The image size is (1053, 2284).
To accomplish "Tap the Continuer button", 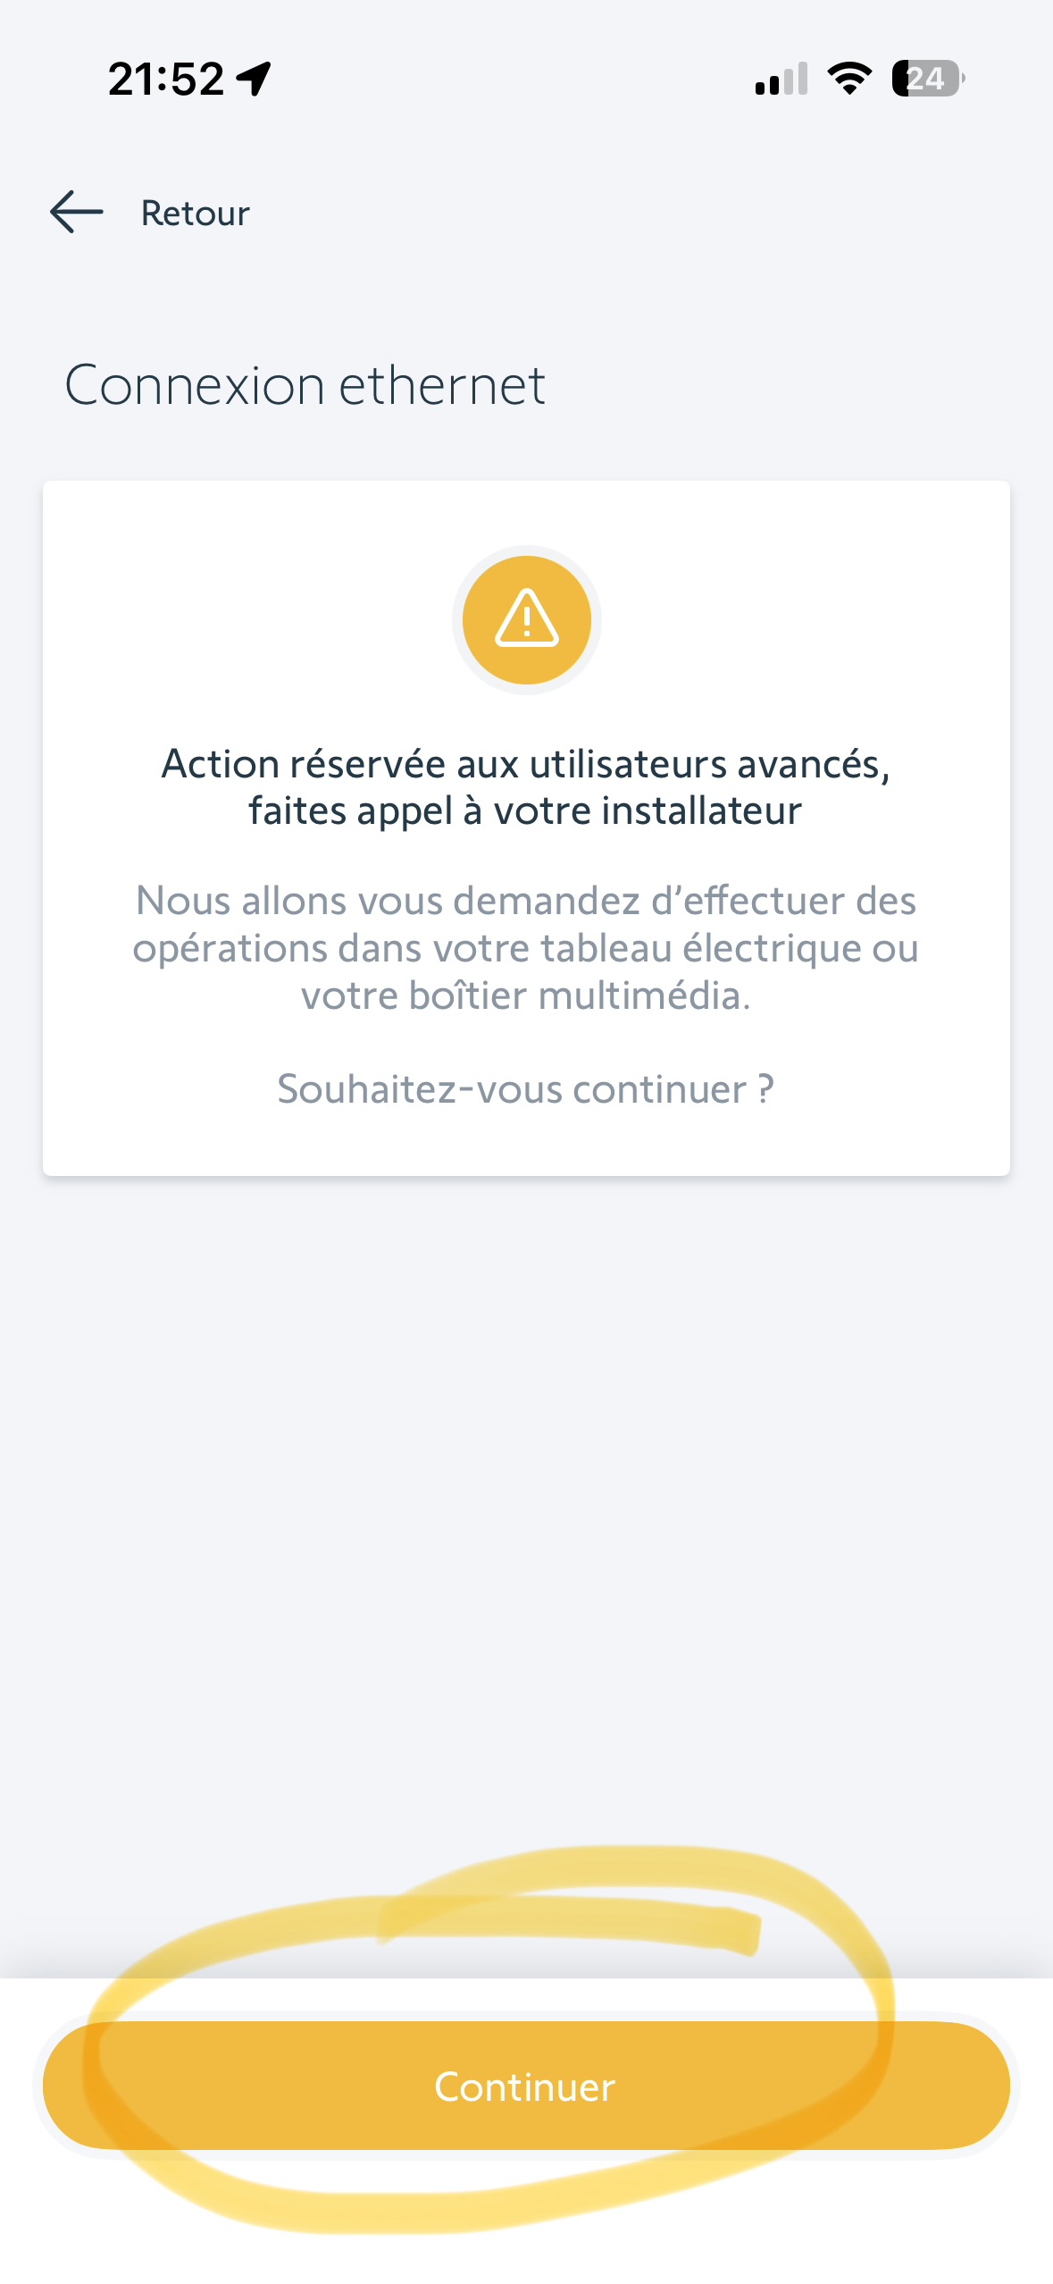I will [526, 2087].
